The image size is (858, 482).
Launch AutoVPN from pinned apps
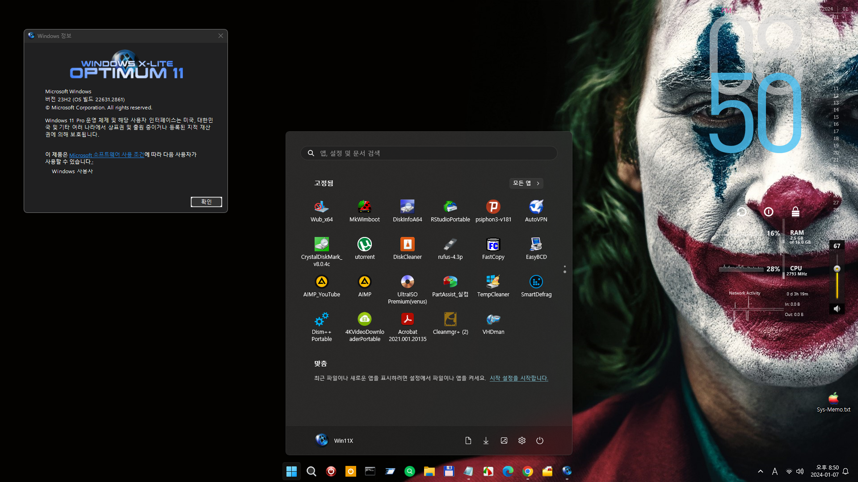tap(536, 211)
